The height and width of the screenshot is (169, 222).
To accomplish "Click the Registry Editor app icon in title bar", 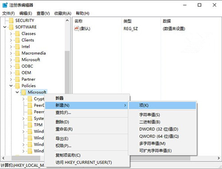I will [5, 5].
